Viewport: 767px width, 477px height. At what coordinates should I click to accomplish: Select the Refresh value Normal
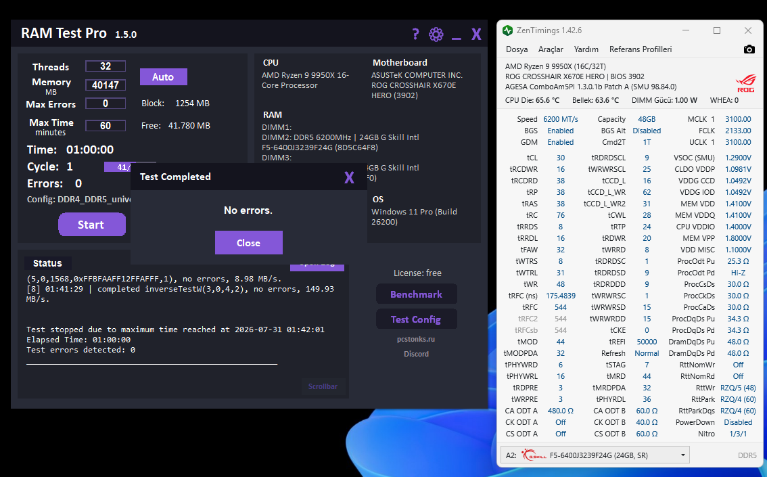point(647,353)
